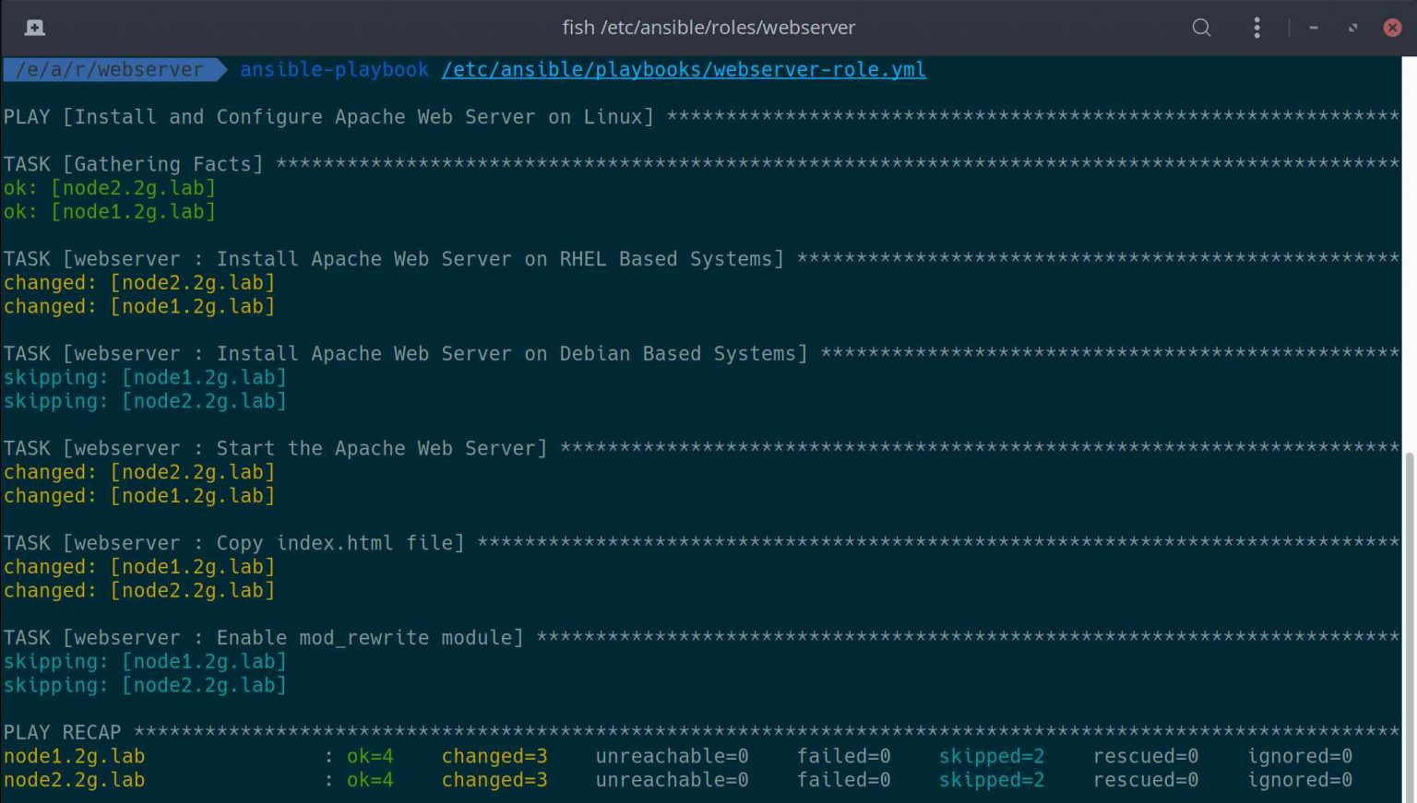The height and width of the screenshot is (803, 1417).
Task: Click the window title 'fish /etc/ansible/roles/webserver'
Action: pos(708,28)
